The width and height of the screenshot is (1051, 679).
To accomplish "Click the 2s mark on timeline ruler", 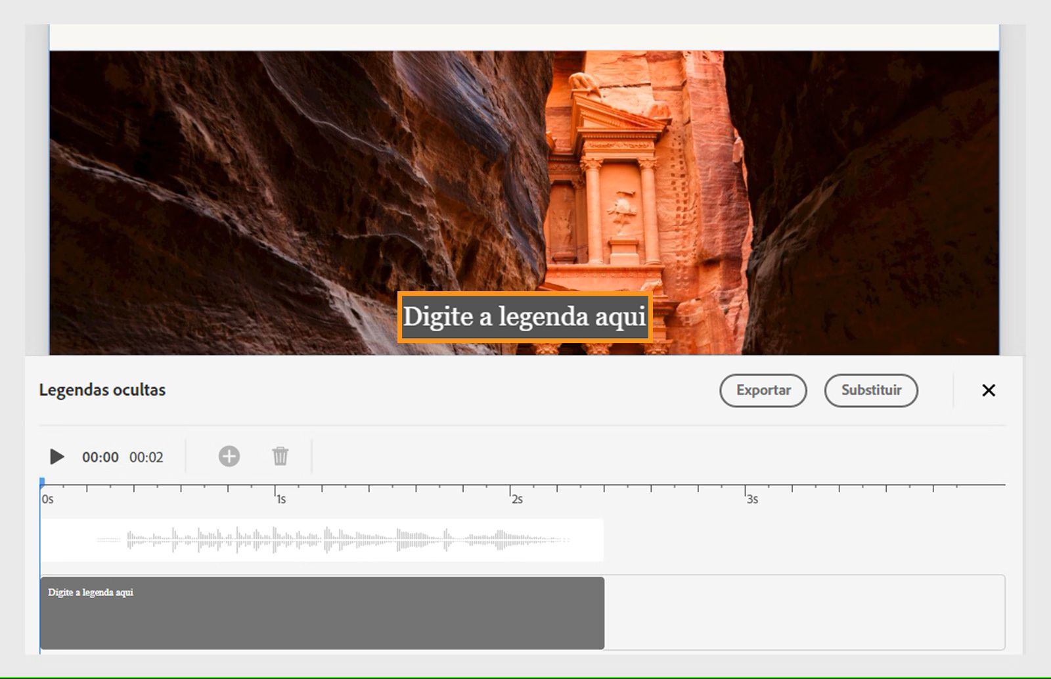I will [517, 499].
